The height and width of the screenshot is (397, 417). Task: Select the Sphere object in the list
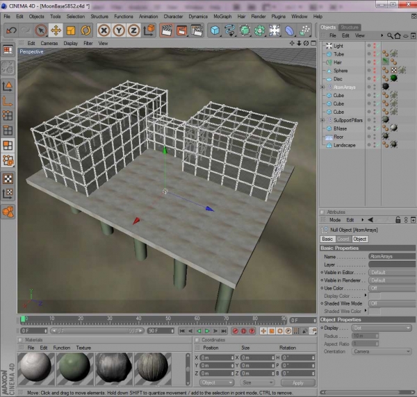[x=341, y=71]
